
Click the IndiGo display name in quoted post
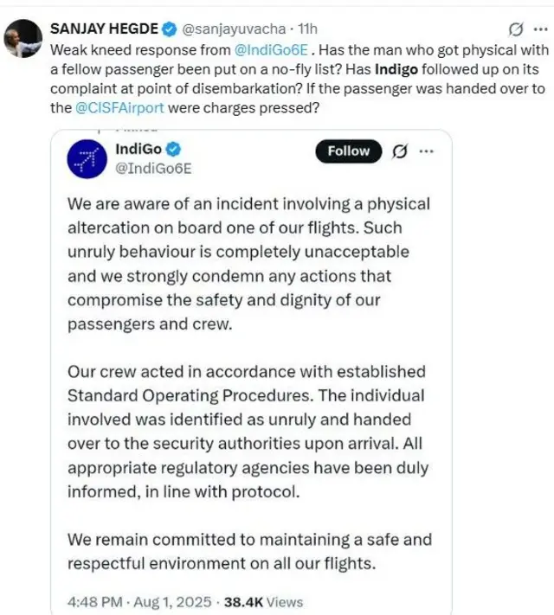tap(138, 149)
